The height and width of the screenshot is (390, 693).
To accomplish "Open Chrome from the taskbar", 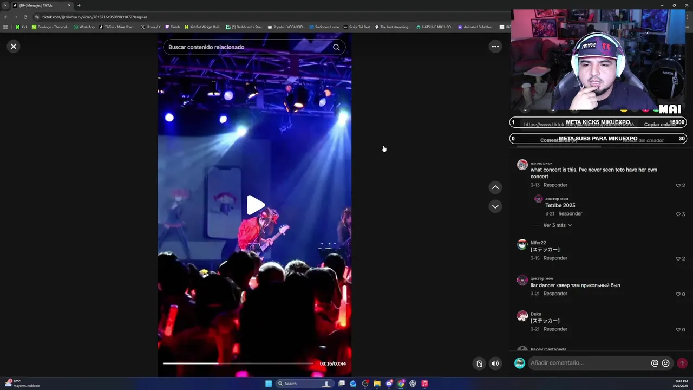I will click(x=401, y=383).
